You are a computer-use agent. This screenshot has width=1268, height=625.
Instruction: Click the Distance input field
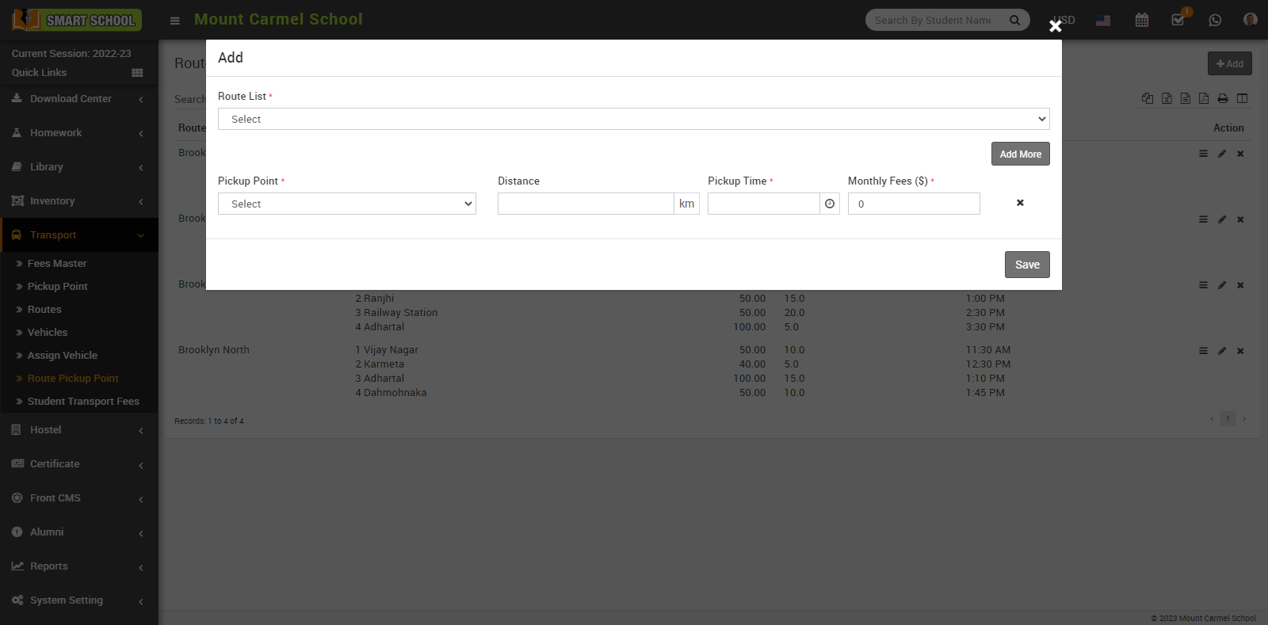coord(586,204)
